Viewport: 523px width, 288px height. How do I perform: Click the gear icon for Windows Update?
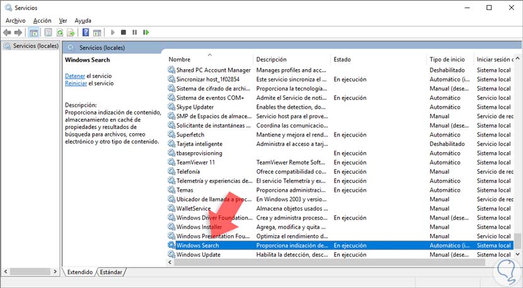(x=171, y=255)
